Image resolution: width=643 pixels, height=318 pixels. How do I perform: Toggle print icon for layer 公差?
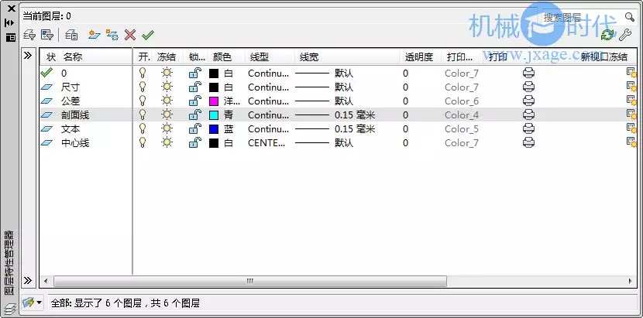pyautogui.click(x=528, y=101)
